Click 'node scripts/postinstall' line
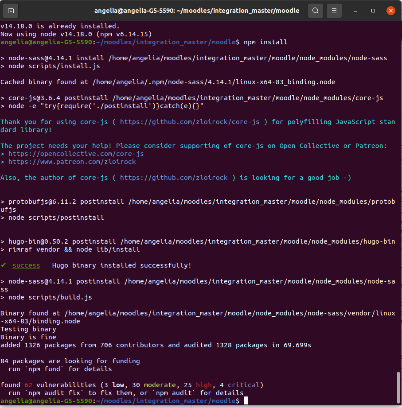This screenshot has height=408, width=402. (52, 218)
